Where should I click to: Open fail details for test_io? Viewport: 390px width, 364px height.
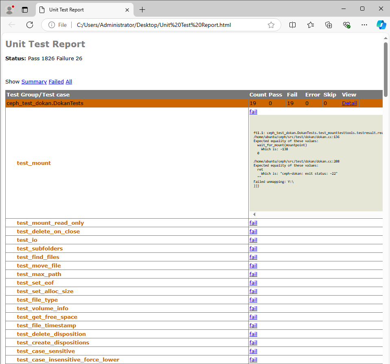click(x=253, y=240)
